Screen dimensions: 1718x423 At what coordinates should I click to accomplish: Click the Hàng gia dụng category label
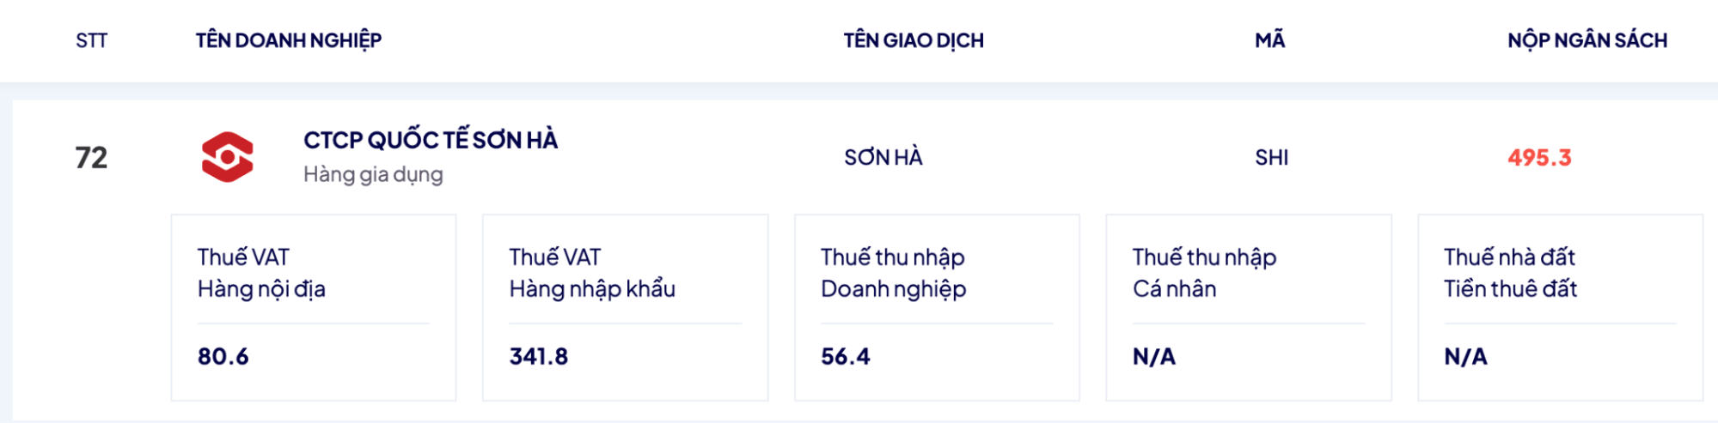(373, 174)
